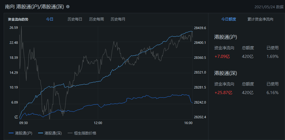This screenshot has width=285, height=140.
Task: Click the 6.16% used quota value
Action: [272, 93]
